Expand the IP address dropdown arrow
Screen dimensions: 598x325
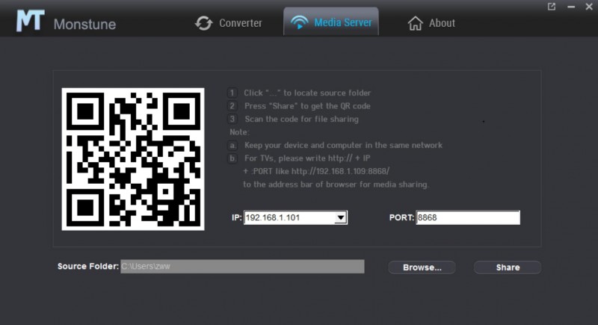coord(340,218)
